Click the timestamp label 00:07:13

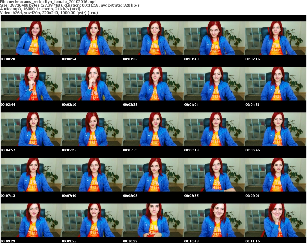point(8,196)
